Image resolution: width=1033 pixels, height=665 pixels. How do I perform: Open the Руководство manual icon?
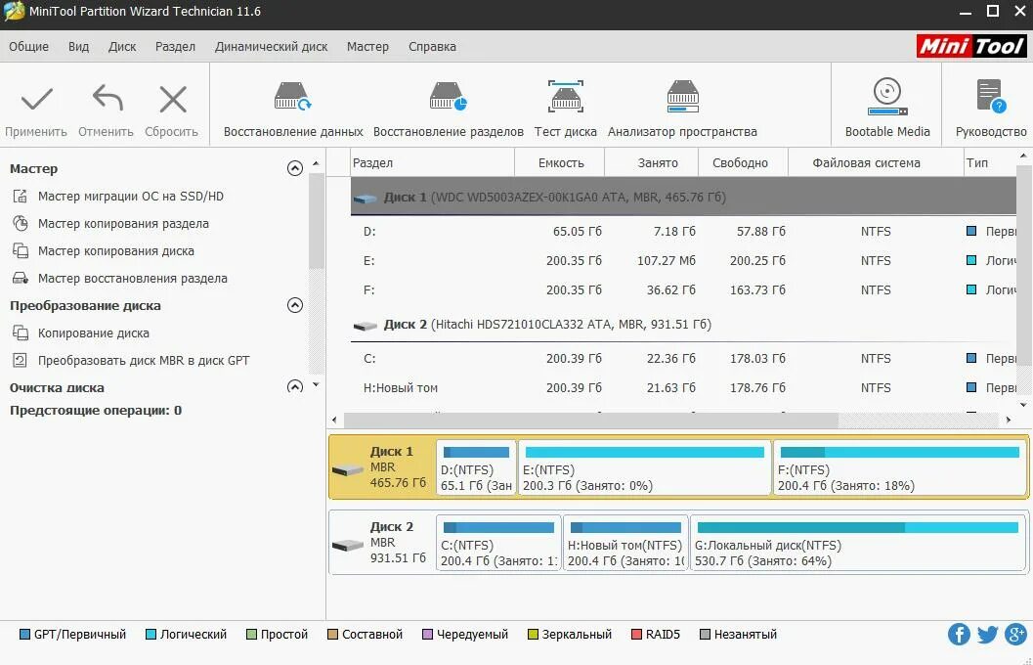tap(991, 96)
